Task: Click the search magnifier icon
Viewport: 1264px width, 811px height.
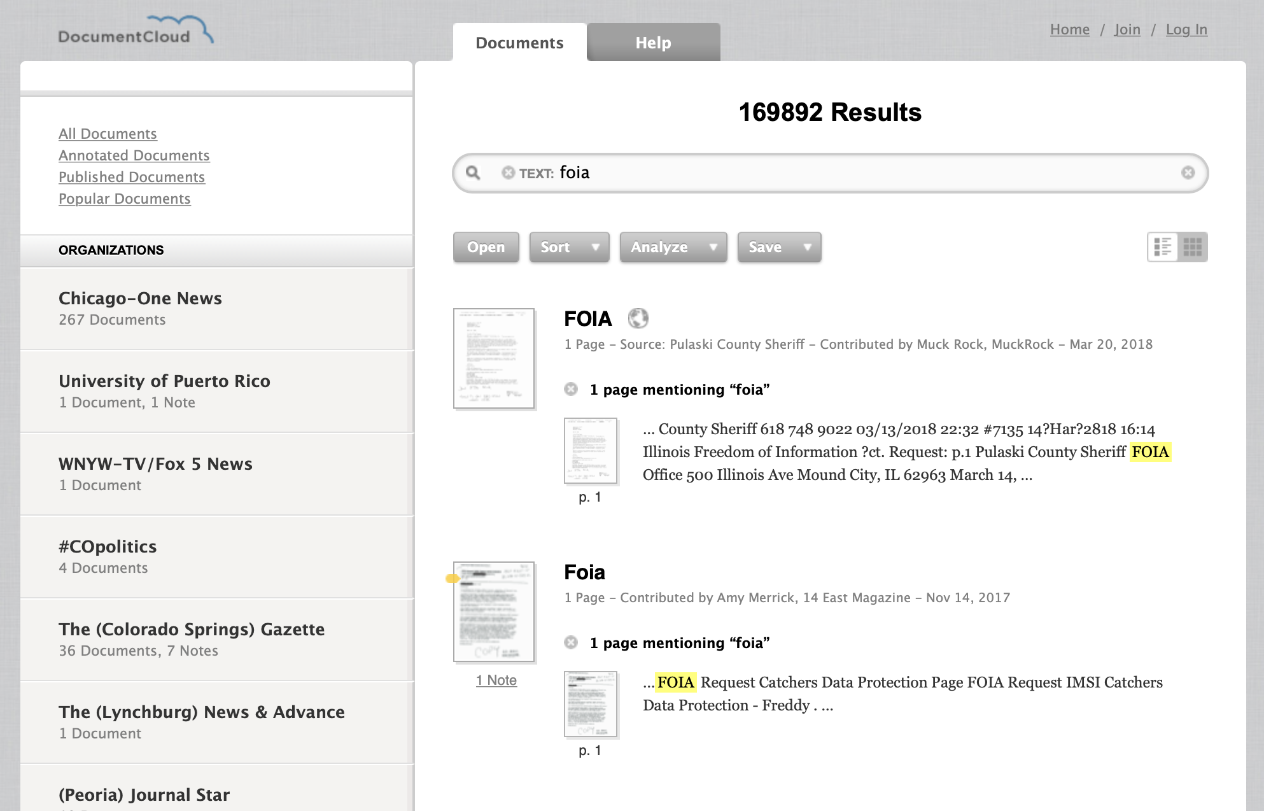Action: click(x=473, y=173)
